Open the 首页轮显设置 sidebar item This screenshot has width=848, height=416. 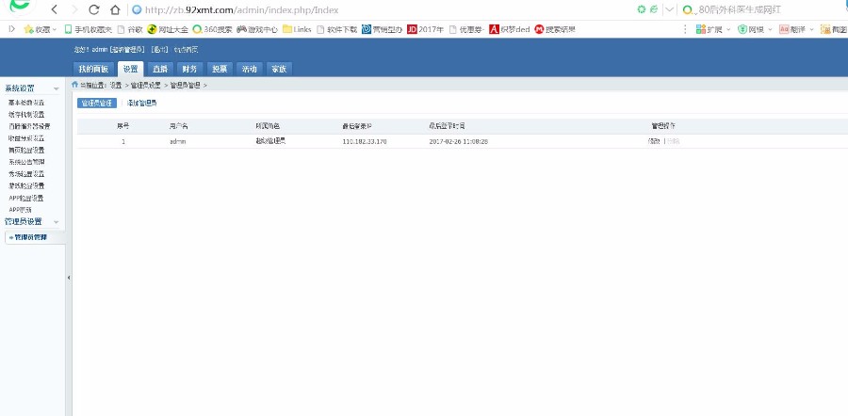[26, 151]
